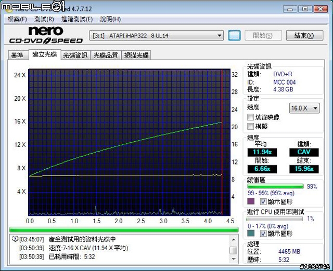Switch to the 光碟品質 tab
The height and width of the screenshot is (271, 333).
106,56
